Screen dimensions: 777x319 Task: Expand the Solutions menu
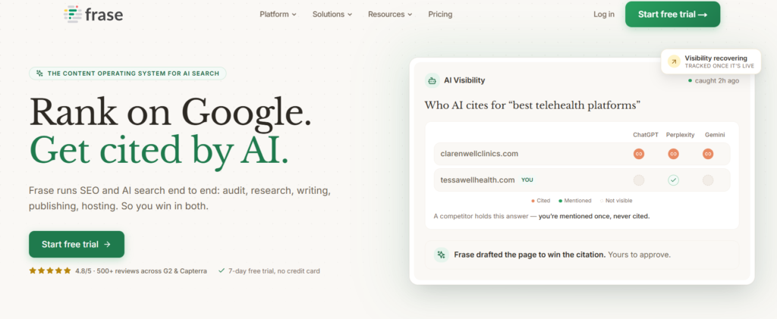(x=332, y=14)
